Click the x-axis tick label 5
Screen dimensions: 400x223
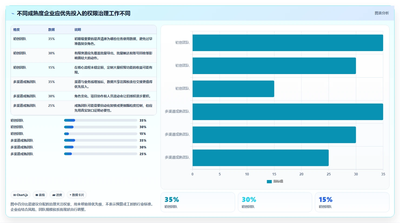(220, 174)
